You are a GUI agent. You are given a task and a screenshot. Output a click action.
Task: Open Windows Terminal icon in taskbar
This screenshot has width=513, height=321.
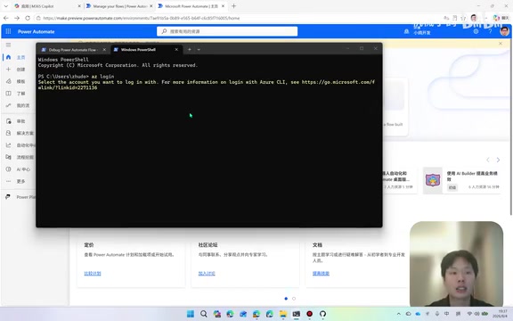[297, 314]
